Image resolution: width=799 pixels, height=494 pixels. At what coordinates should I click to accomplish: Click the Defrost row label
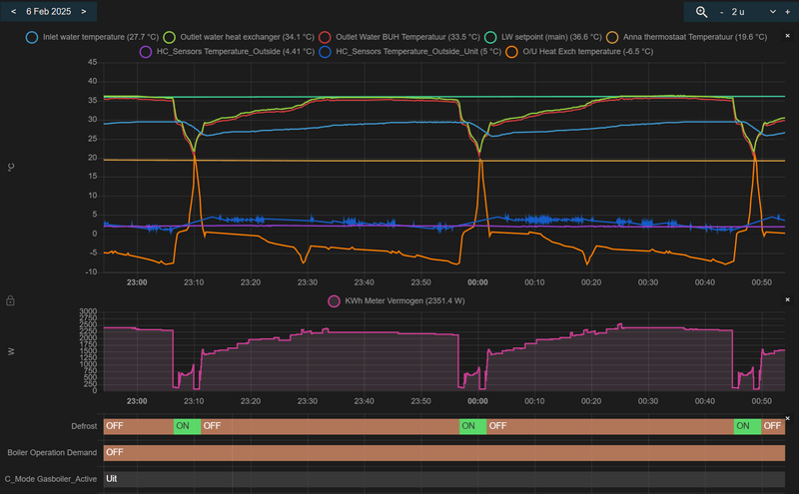[x=84, y=426]
